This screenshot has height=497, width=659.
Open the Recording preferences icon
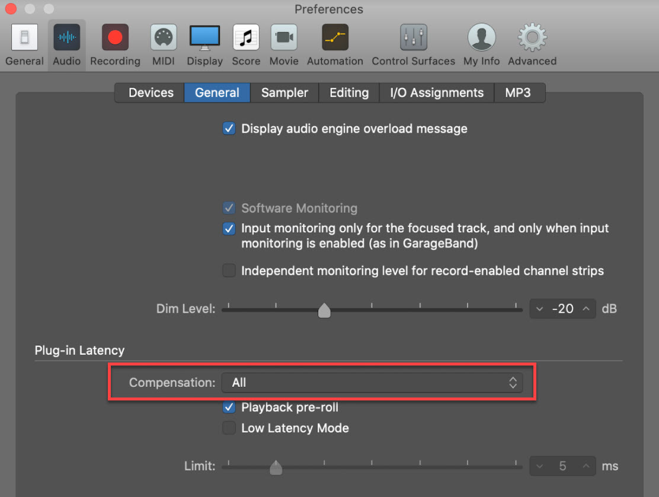[x=115, y=39]
